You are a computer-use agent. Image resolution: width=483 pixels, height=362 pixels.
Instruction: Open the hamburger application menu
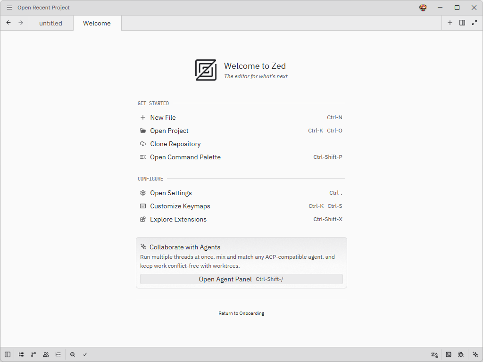tap(9, 8)
